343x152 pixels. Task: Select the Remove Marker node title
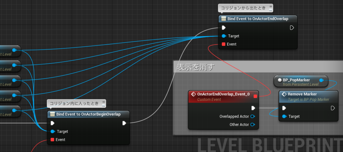(302, 94)
